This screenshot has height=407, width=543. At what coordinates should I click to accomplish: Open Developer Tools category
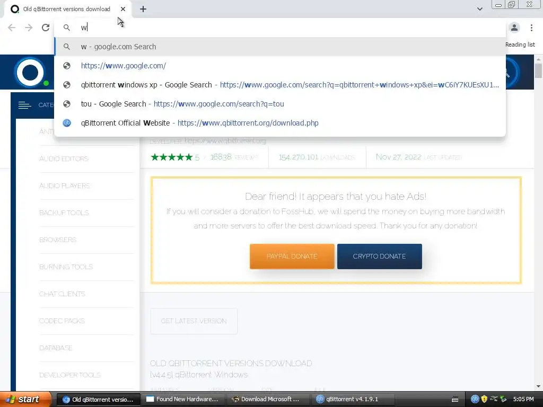(70, 375)
